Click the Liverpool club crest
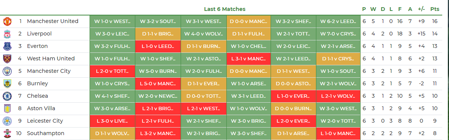Image resolution: width=449 pixels, height=140 pixels. [x=7, y=34]
